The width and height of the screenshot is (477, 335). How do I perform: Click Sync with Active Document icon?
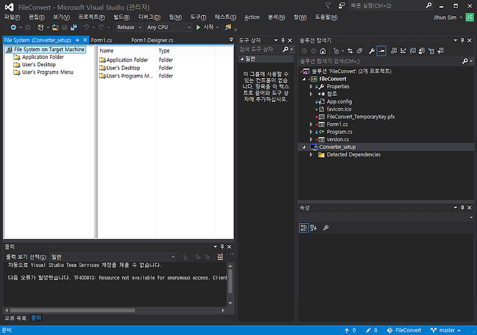[350, 51]
